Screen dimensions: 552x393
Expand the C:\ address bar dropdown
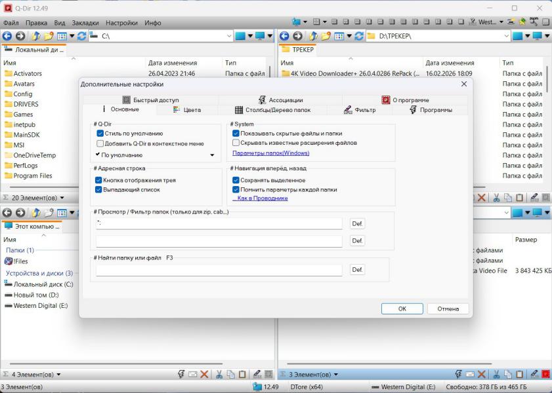229,36
